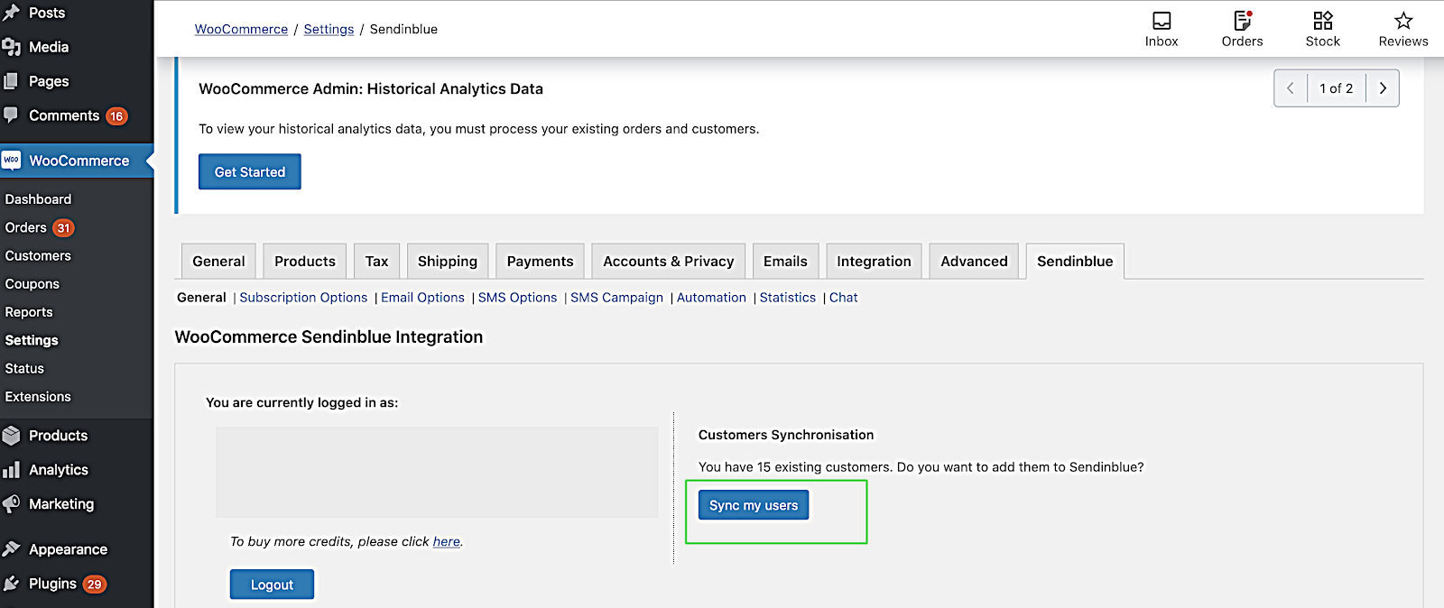Open the General sub-section link
Image resolution: width=1444 pixels, height=608 pixels.
click(201, 298)
